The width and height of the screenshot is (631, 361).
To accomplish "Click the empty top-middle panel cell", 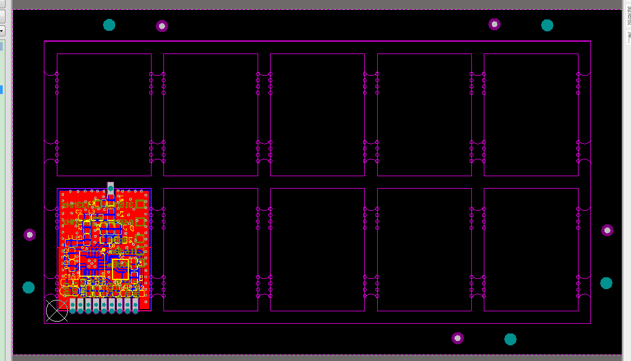I will 318,115.
